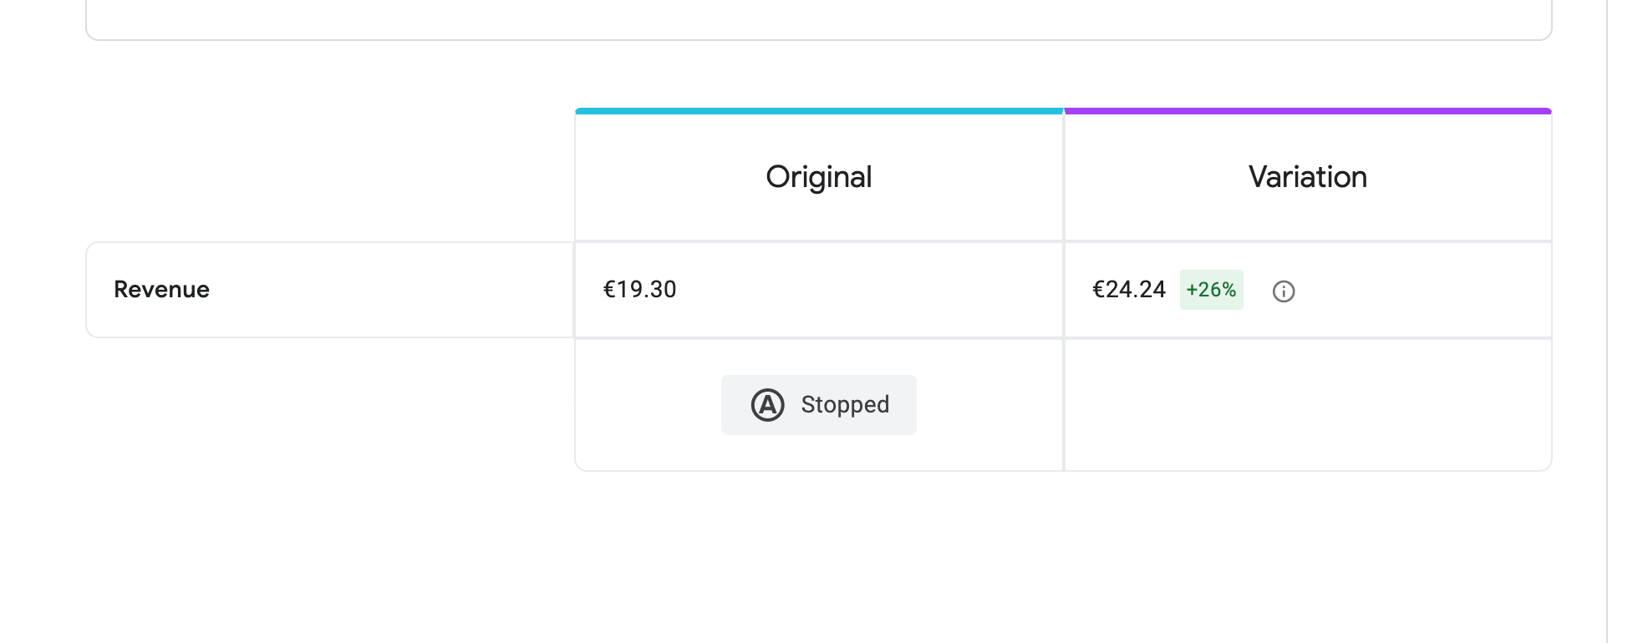Click the €24.24 Variation revenue value

[x=1128, y=290]
